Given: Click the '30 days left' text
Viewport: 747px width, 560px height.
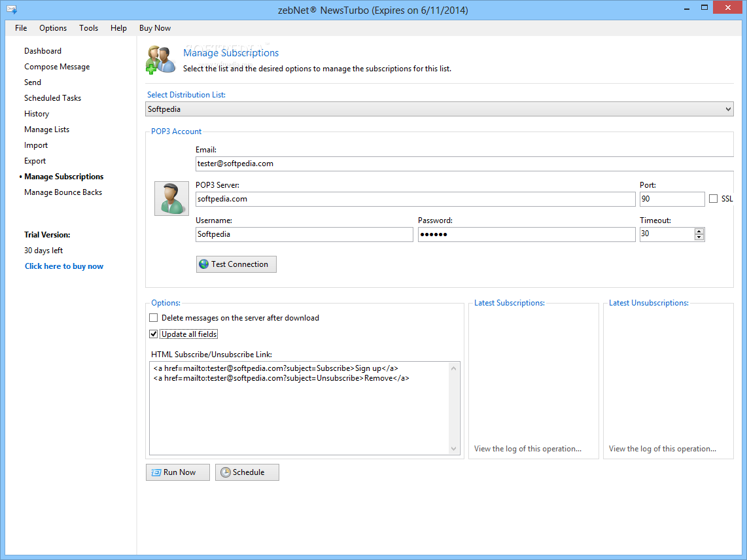Looking at the screenshot, I should click(x=43, y=251).
